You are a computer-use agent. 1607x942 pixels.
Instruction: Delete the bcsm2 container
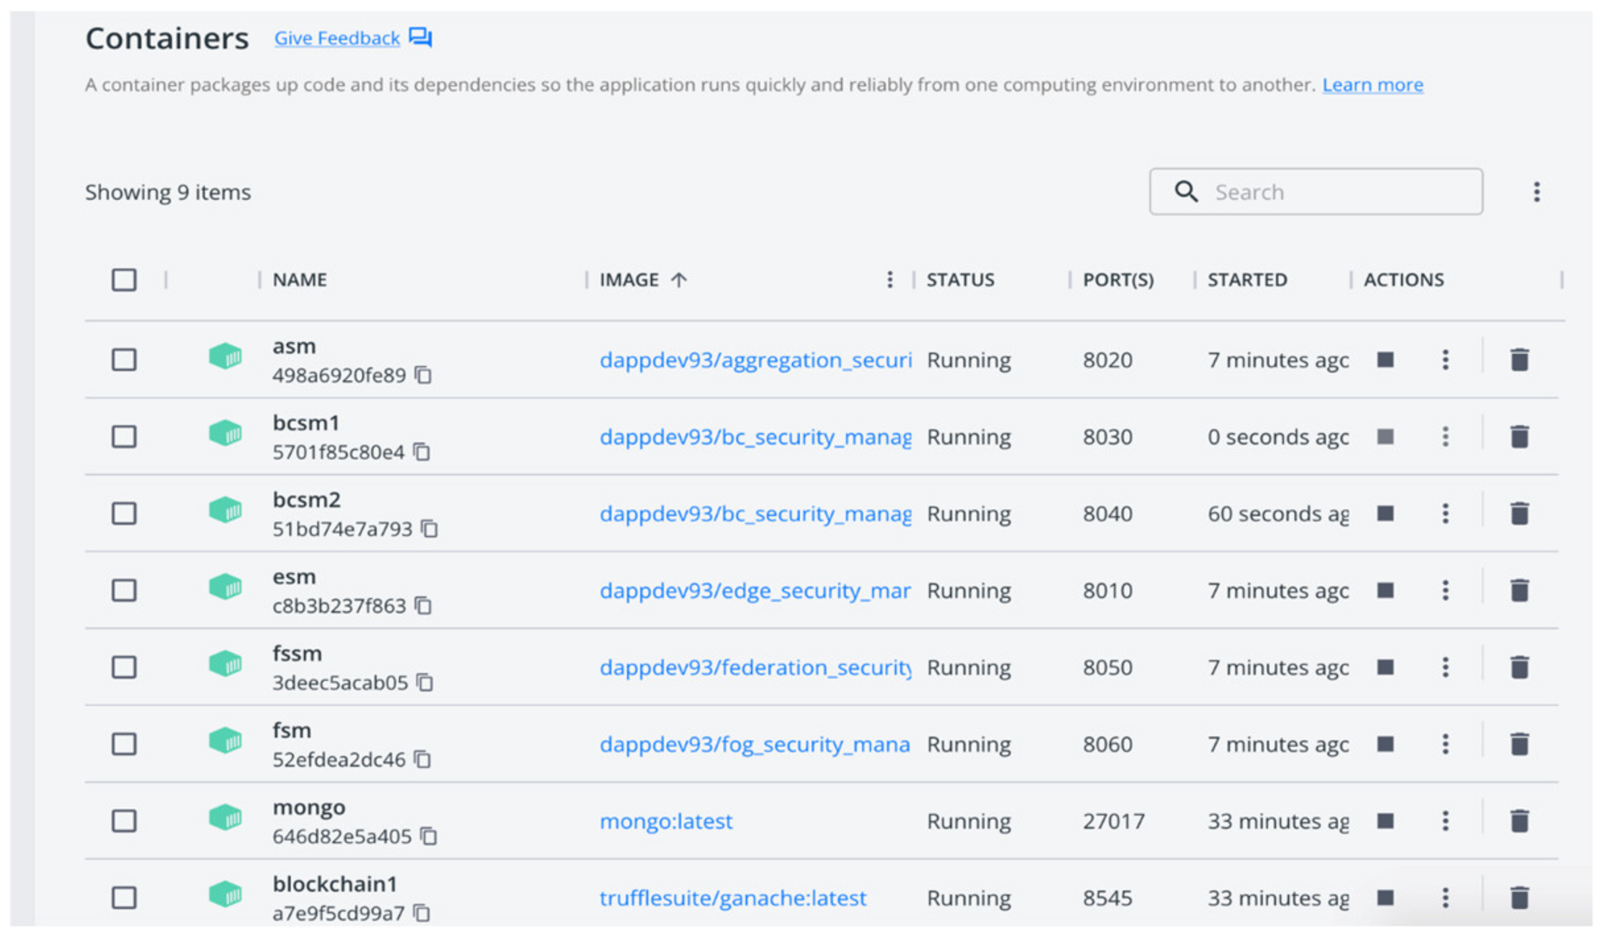pos(1519,514)
